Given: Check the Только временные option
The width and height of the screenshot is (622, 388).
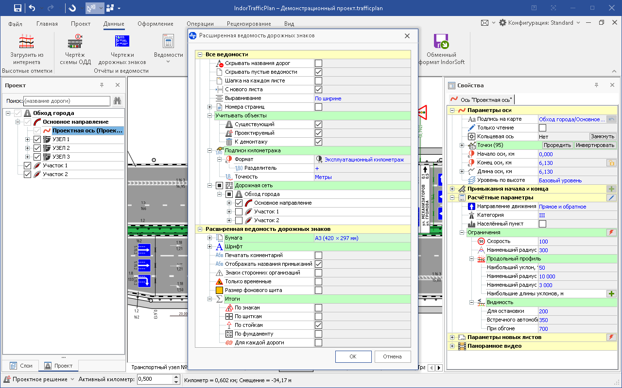Looking at the screenshot, I should tap(318, 281).
